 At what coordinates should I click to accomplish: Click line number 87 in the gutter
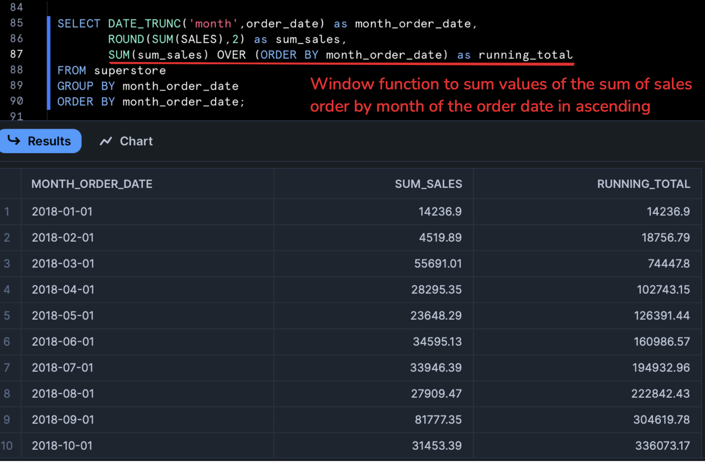[16, 54]
